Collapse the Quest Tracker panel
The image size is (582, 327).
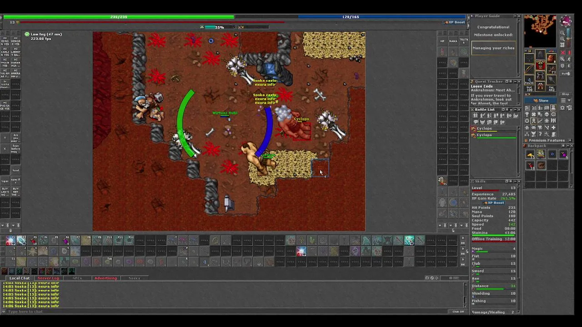coord(515,81)
